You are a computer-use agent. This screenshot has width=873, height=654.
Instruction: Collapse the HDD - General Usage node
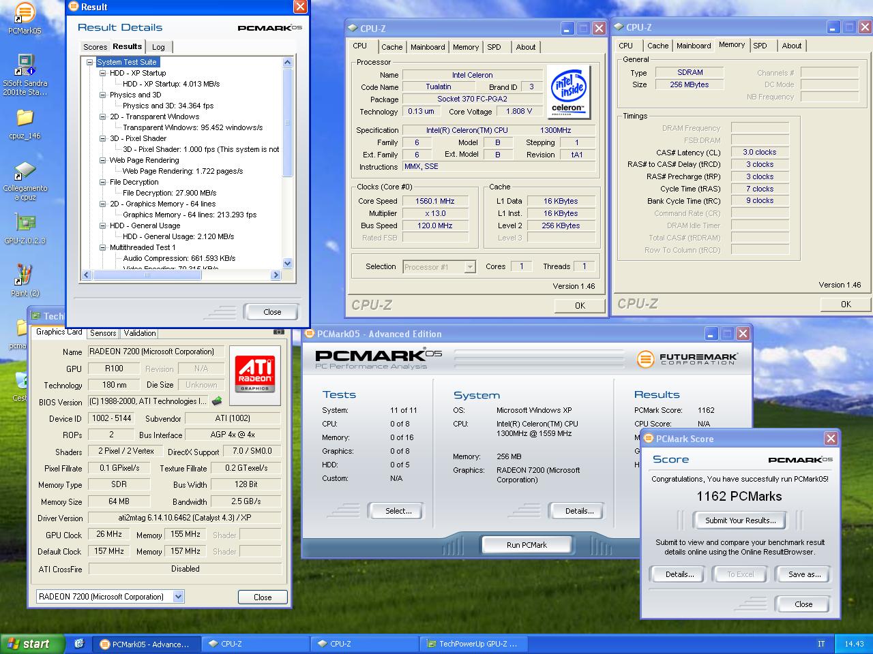[x=102, y=225]
